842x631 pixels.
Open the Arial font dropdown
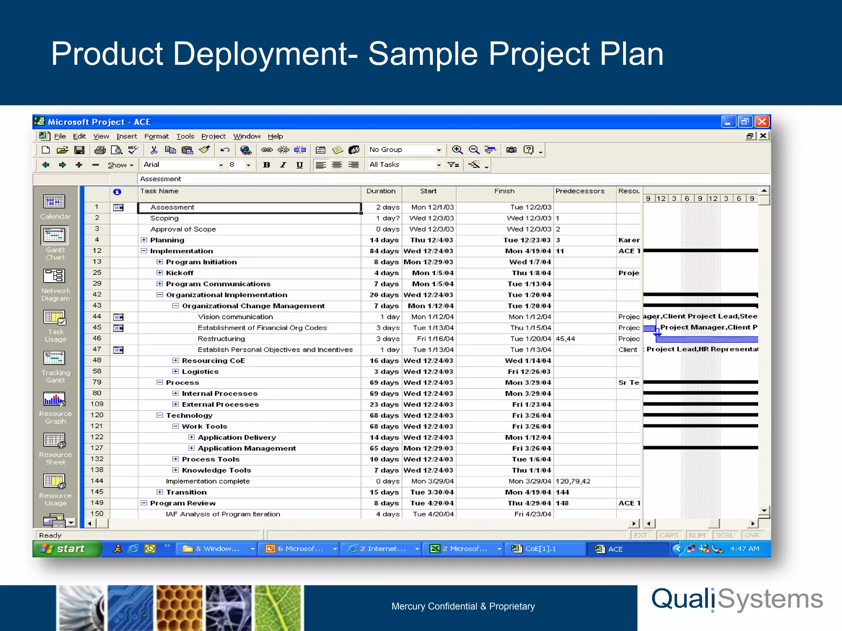click(221, 165)
